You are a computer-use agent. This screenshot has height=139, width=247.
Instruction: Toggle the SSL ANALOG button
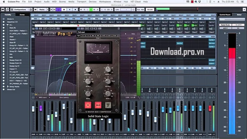point(98,105)
